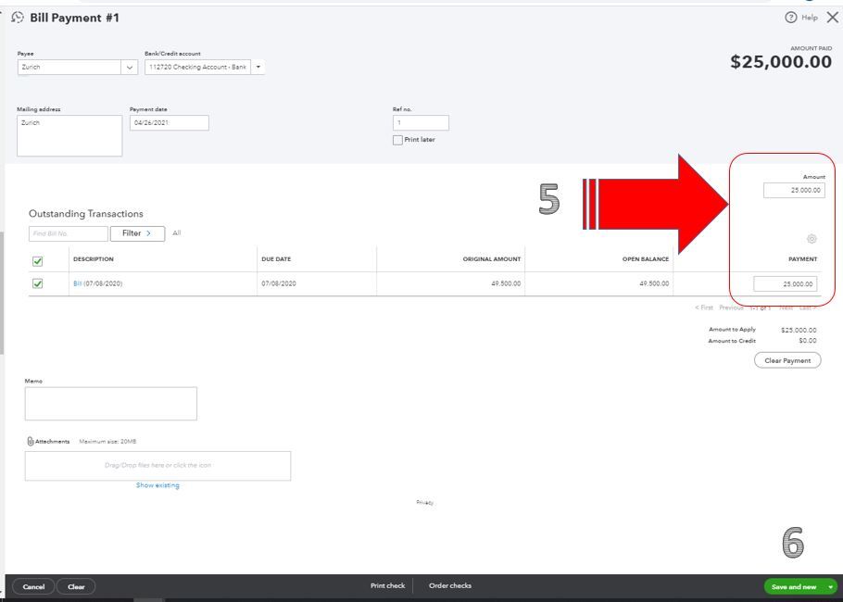The width and height of the screenshot is (843, 602).
Task: Open the Privacy link
Action: pyautogui.click(x=424, y=502)
